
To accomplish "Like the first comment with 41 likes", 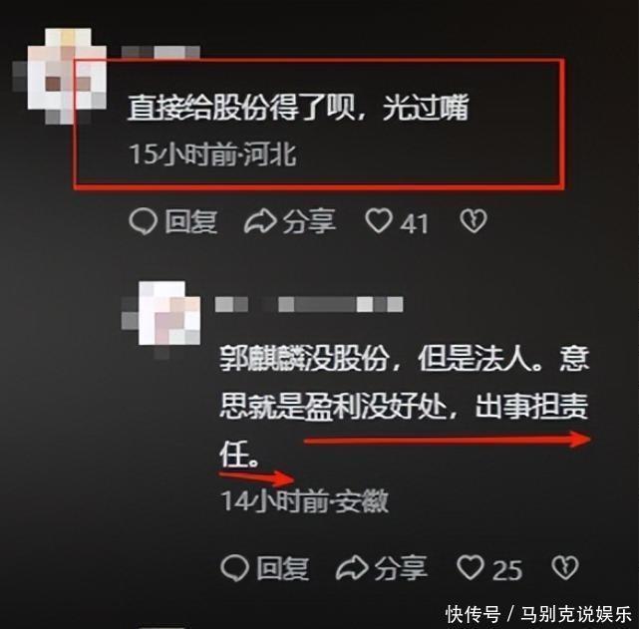I will click(x=379, y=221).
